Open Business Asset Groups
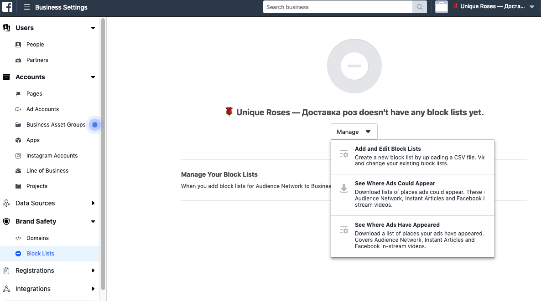This screenshot has width=541, height=301. [x=56, y=125]
